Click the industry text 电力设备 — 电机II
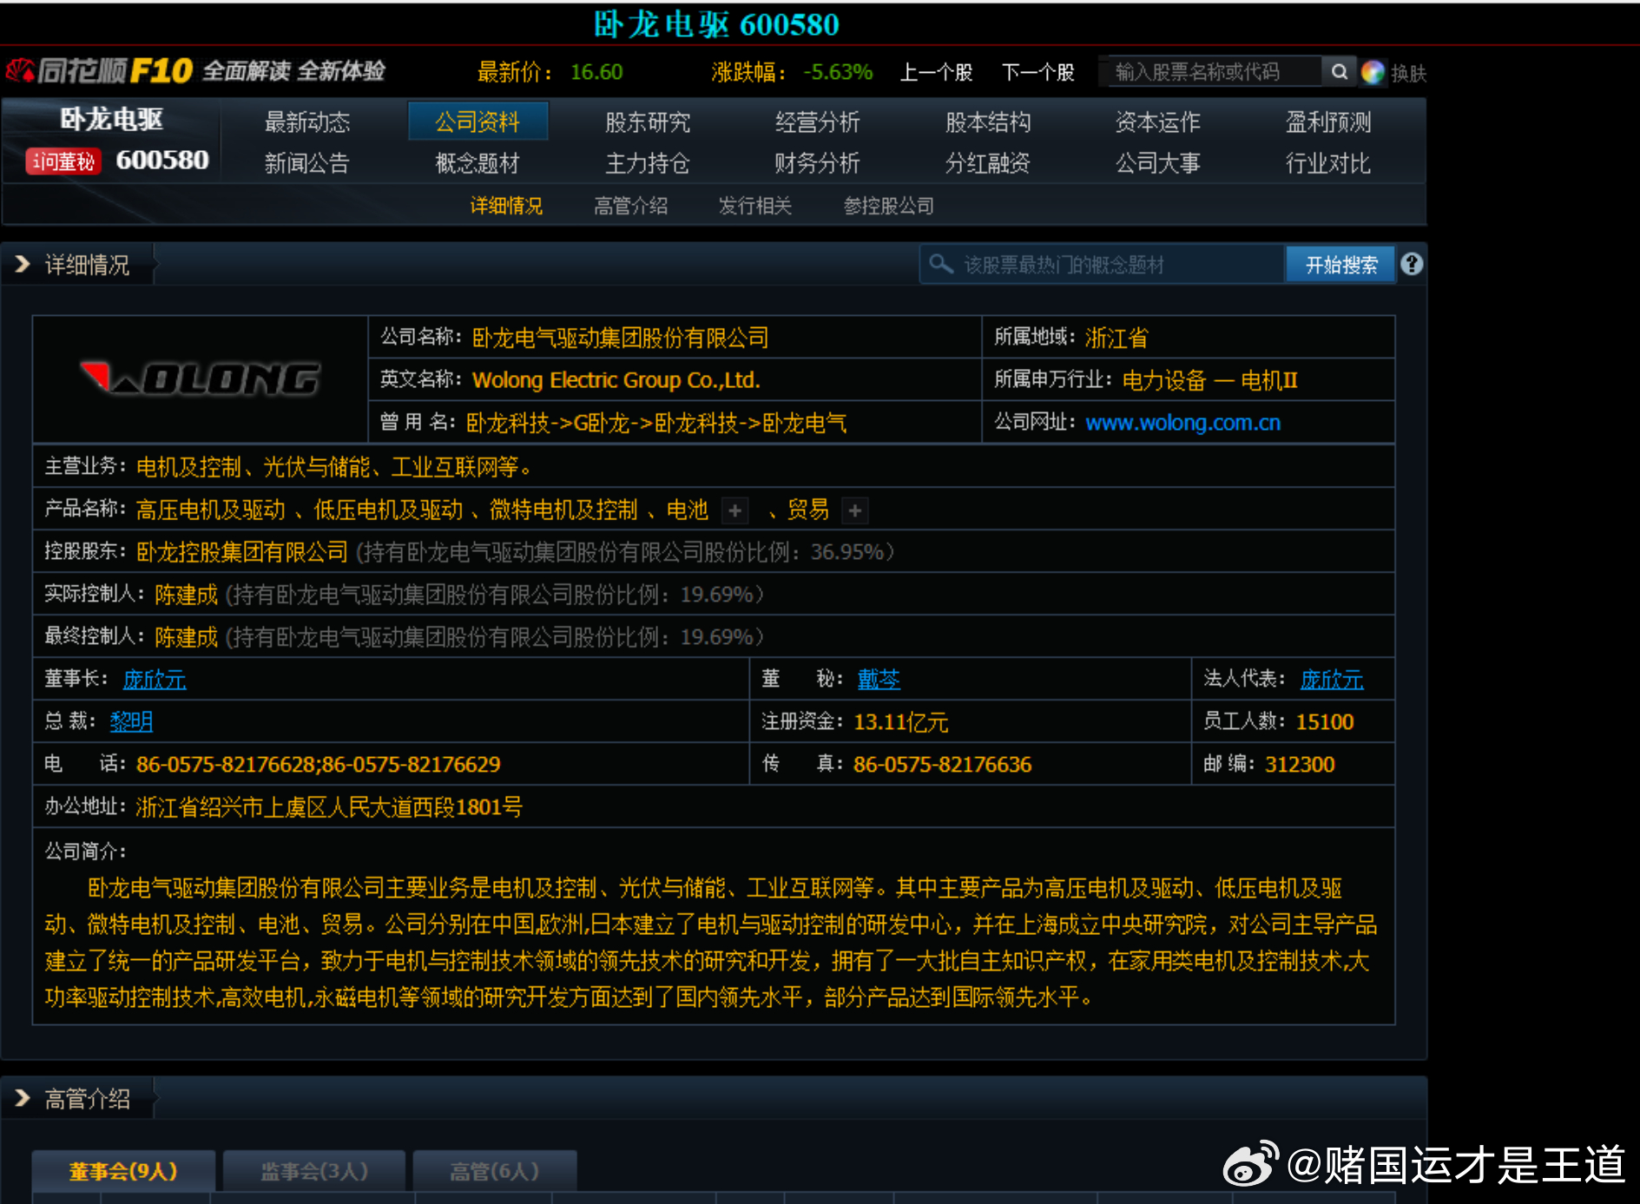This screenshot has width=1640, height=1204. pyautogui.click(x=1209, y=380)
